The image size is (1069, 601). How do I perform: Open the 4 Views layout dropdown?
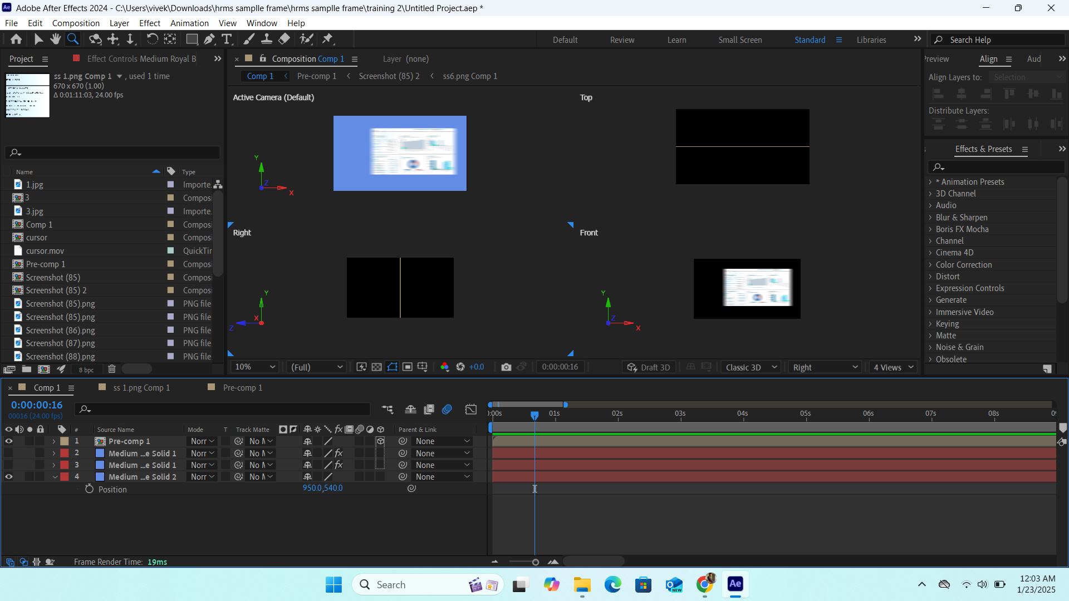[x=892, y=367]
